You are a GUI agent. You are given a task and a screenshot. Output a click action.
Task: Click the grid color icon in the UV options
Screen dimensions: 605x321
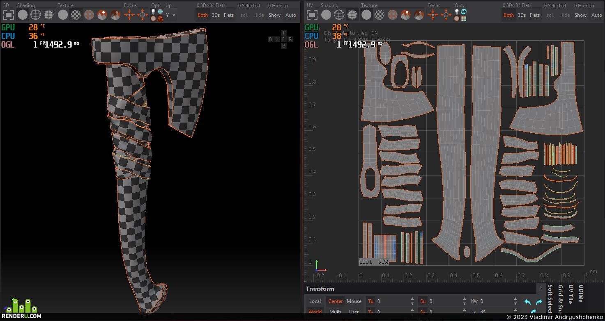click(x=464, y=18)
